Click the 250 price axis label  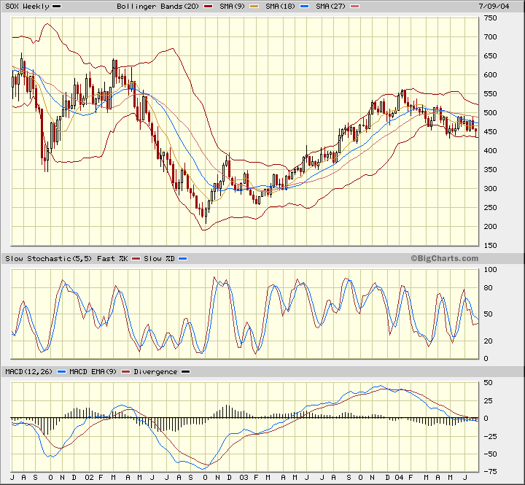point(490,208)
